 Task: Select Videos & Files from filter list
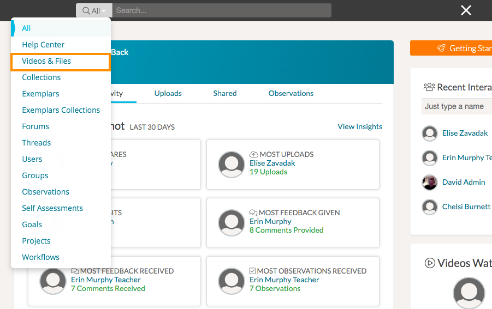46,61
